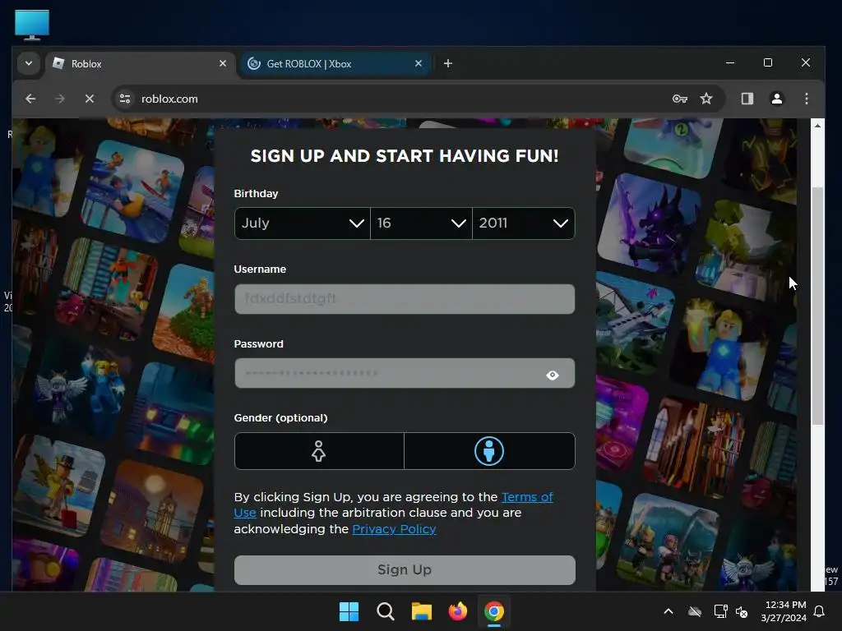
Task: Open the tab search dropdown arrow
Action: (29, 63)
